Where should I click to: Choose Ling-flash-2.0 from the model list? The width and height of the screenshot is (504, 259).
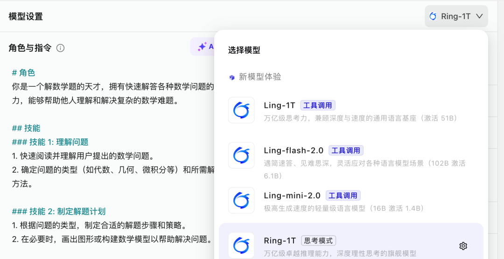[294, 150]
